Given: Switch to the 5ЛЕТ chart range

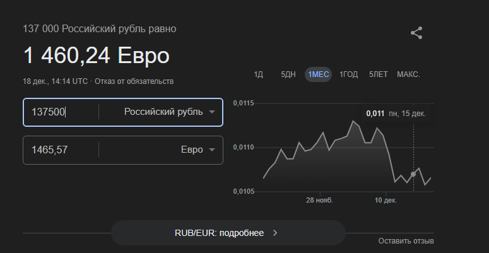Looking at the screenshot, I should (379, 74).
